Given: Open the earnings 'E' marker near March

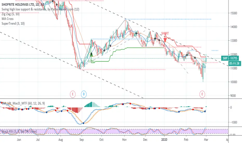Looking at the screenshot, I should 202,94.
